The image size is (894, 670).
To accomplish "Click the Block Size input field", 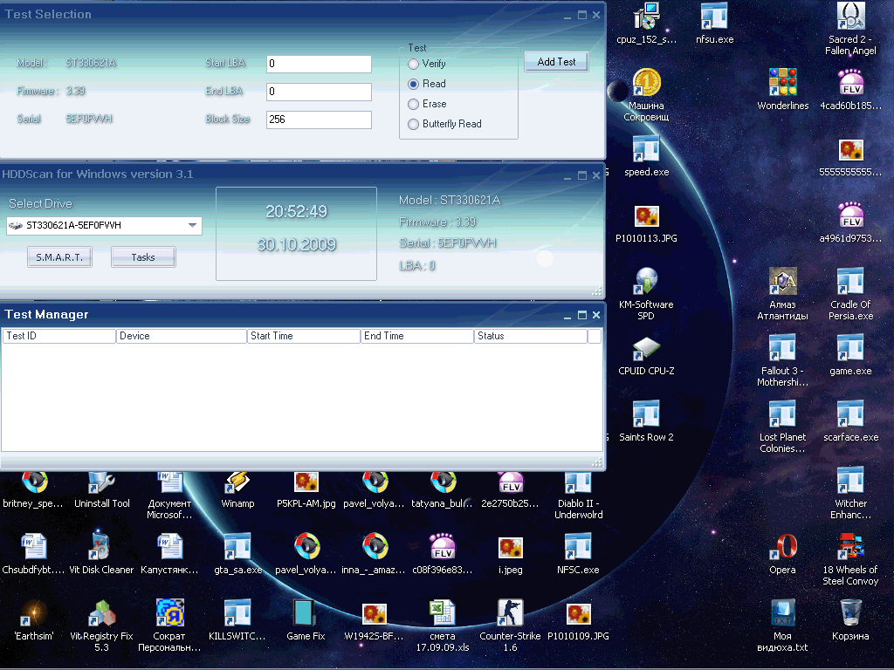I will [x=319, y=120].
